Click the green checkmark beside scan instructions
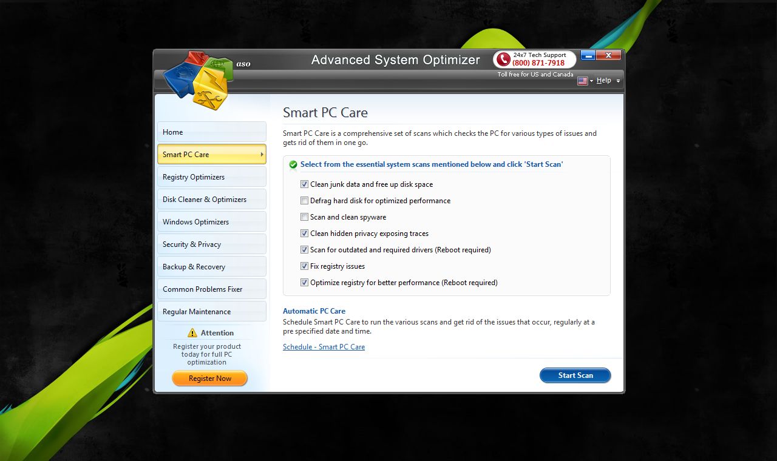The height and width of the screenshot is (461, 777). (293, 164)
